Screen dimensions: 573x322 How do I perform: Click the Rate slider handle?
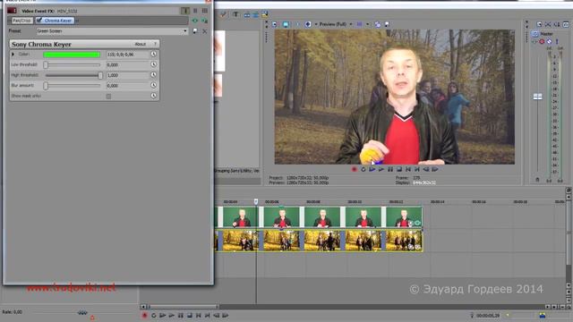pos(82,313)
